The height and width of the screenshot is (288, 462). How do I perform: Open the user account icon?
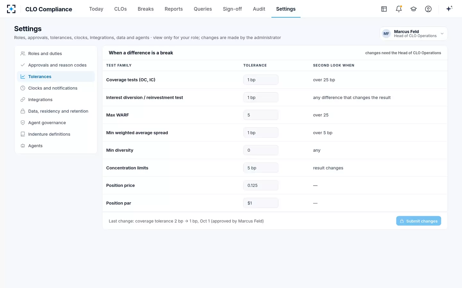point(428,9)
